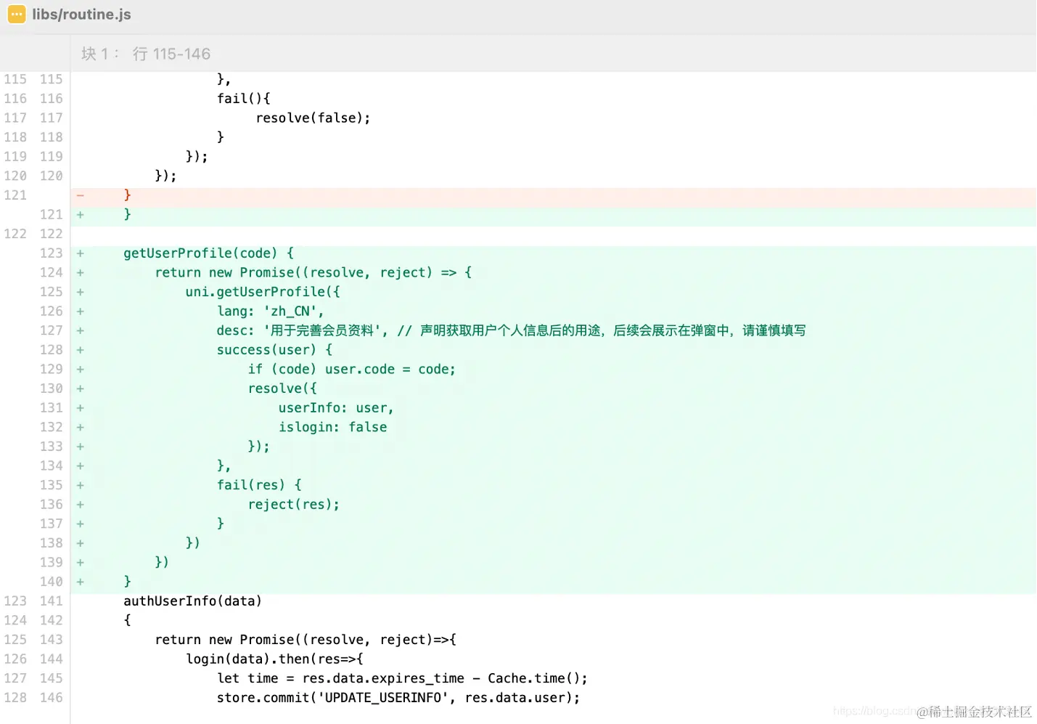Click the return new Promise line on 124
Screen dimensions: 1037x724
pos(313,272)
